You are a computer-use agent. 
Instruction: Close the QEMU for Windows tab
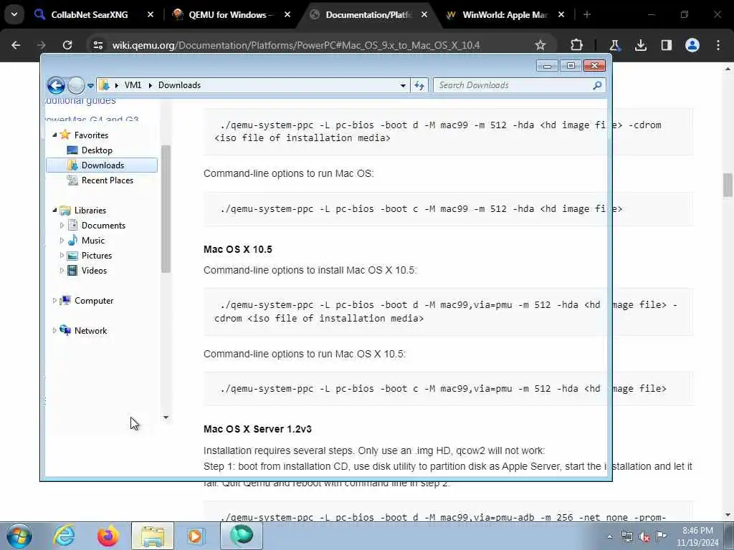[x=287, y=14]
